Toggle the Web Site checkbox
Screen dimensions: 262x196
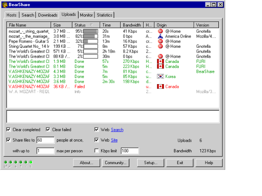(x=97, y=140)
